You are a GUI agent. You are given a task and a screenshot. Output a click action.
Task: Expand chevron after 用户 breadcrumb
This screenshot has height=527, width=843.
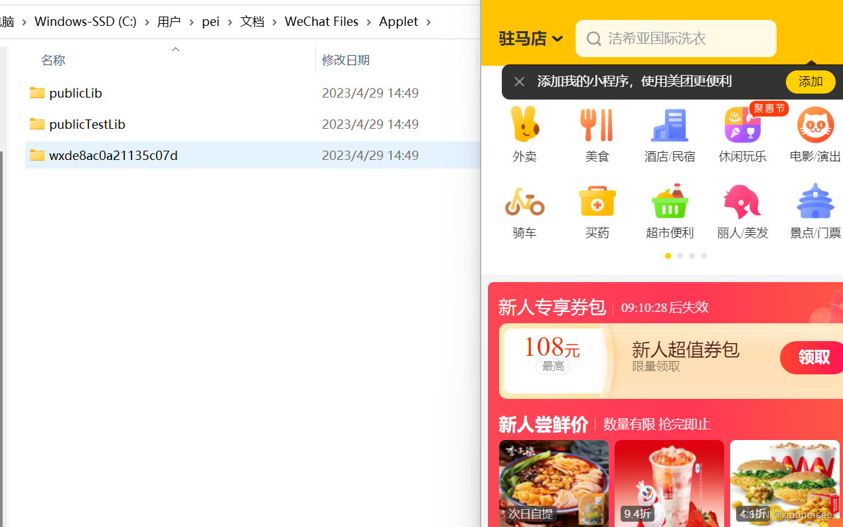[191, 22]
